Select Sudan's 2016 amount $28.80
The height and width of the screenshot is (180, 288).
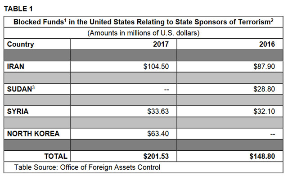click(x=263, y=89)
